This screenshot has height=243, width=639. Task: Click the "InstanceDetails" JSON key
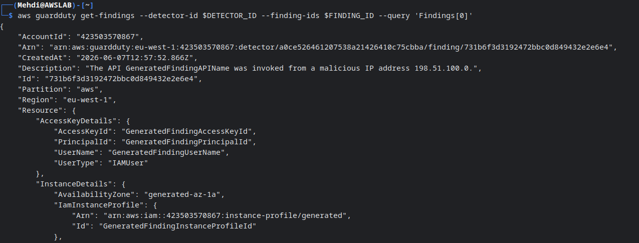tap(72, 184)
